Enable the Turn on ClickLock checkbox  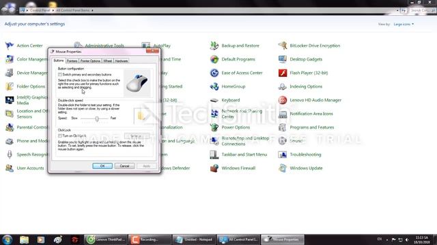pos(60,135)
